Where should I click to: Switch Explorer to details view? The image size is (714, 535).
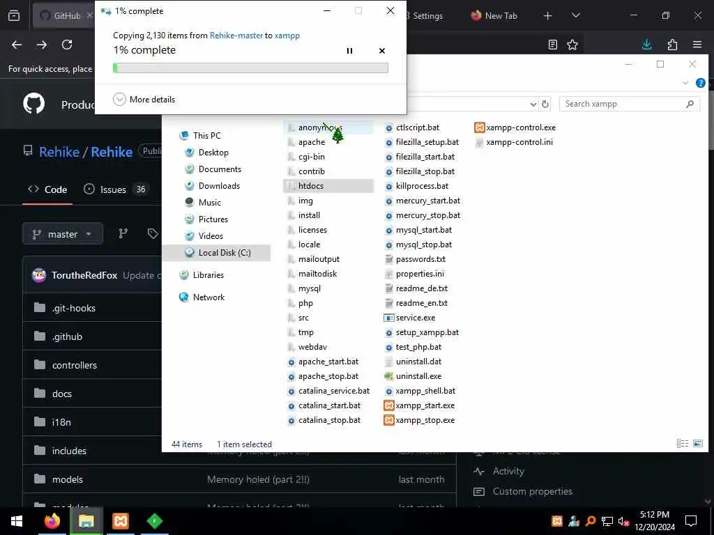pyautogui.click(x=682, y=444)
